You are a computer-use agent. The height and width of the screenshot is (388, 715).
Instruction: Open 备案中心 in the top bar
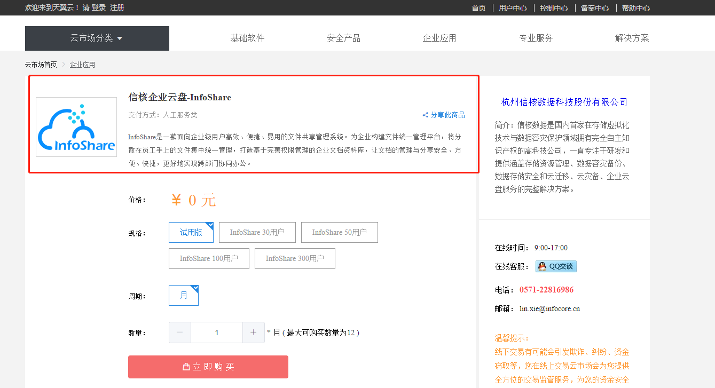click(x=595, y=8)
